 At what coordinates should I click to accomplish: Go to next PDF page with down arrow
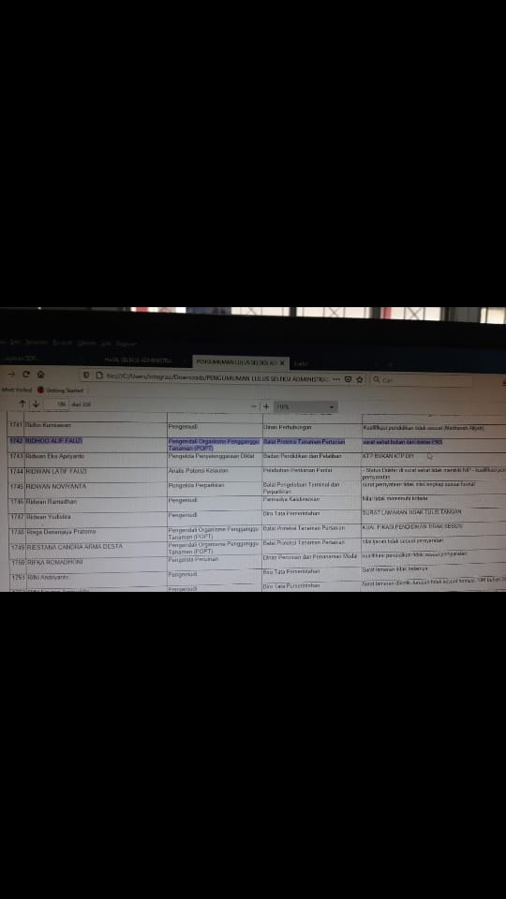pos(36,404)
